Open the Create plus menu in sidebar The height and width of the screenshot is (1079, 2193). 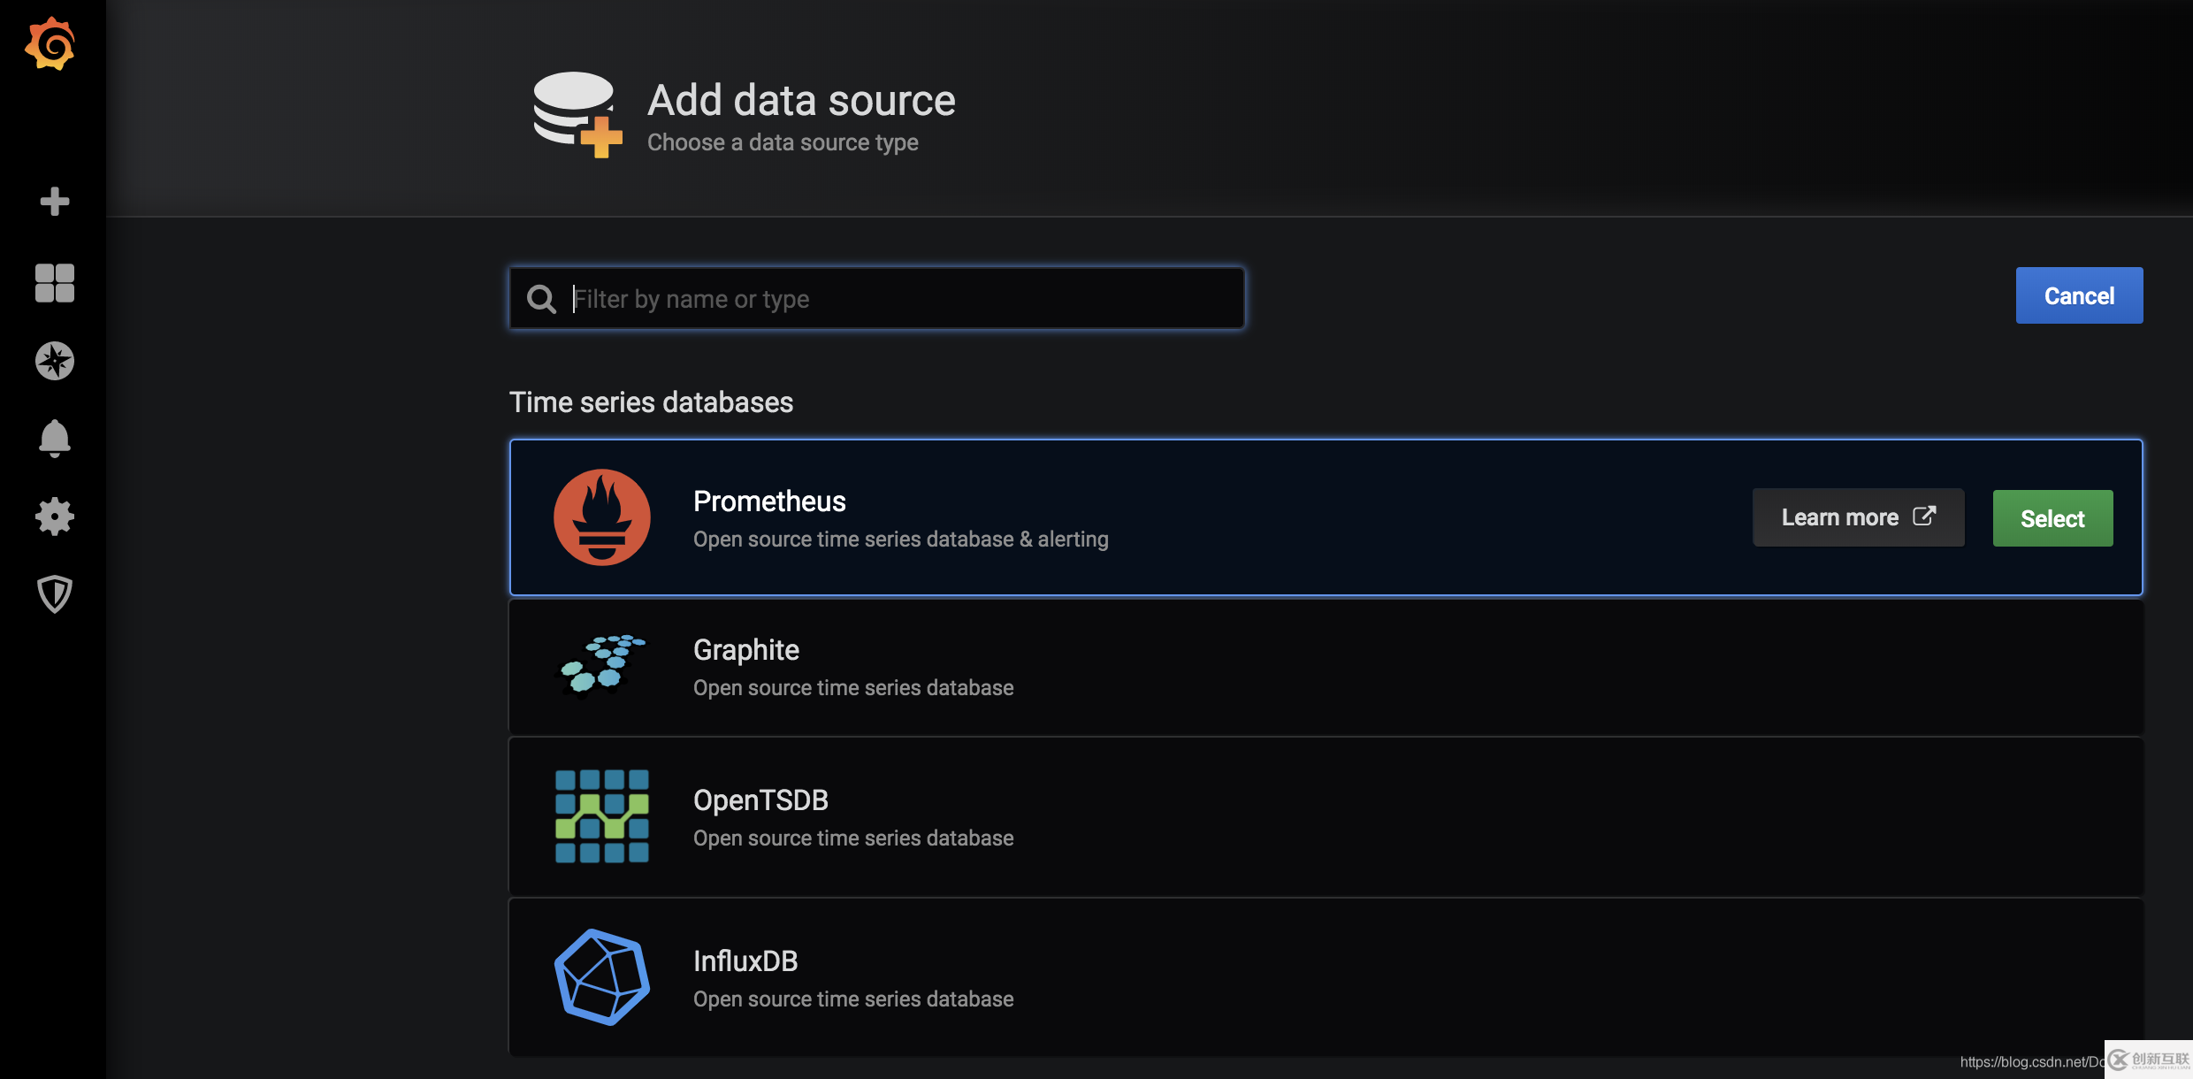(54, 202)
